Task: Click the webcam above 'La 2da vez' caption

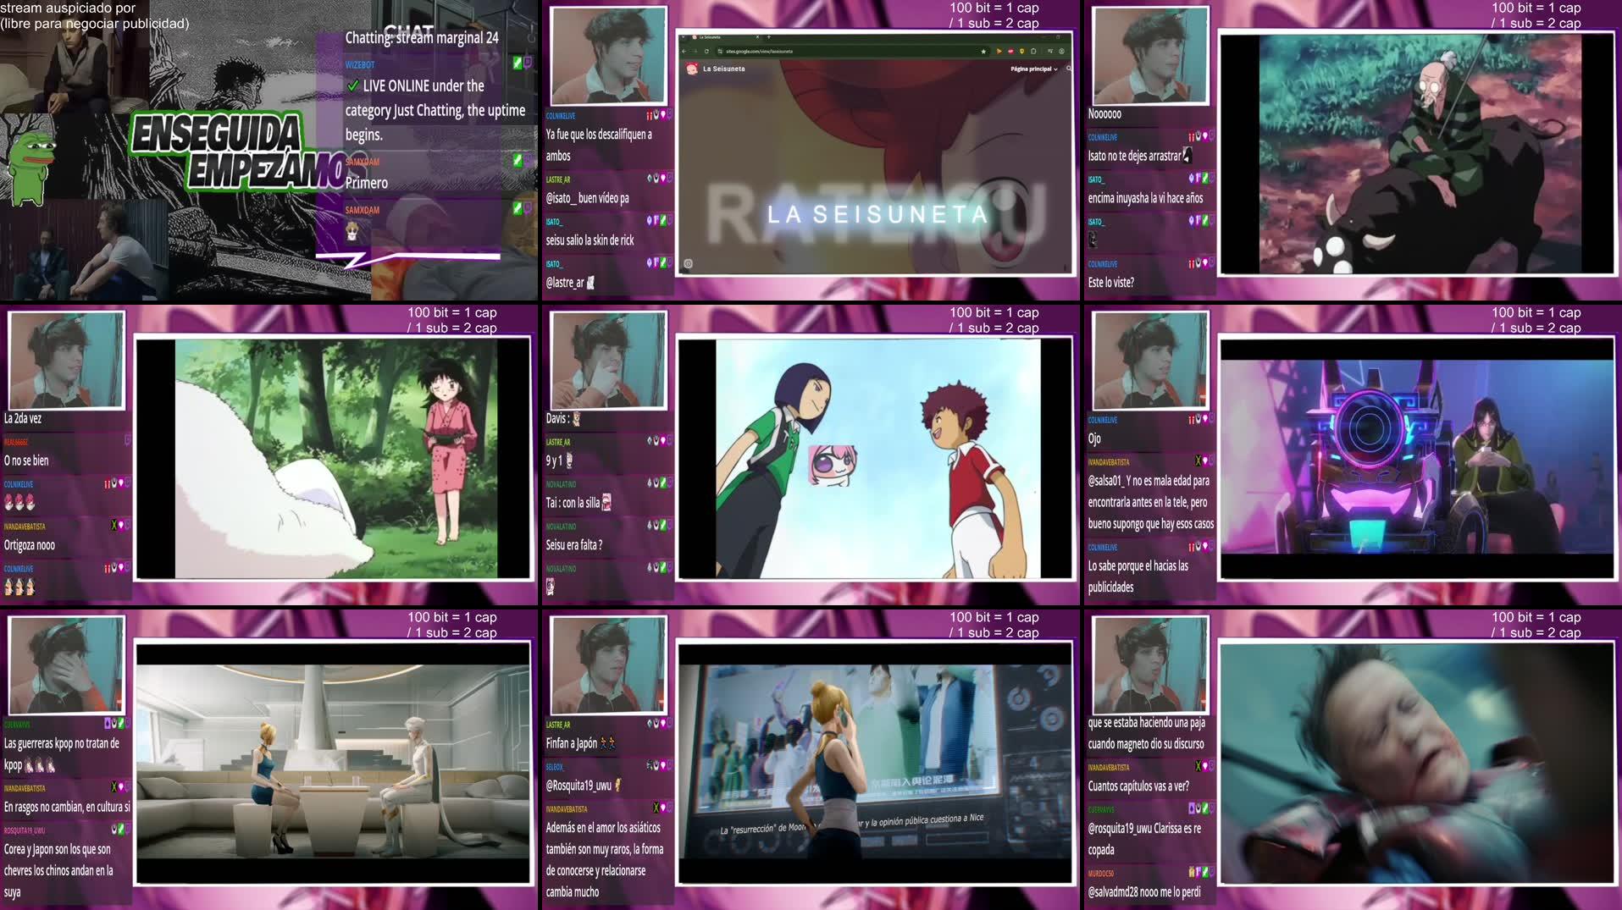Action: pyautogui.click(x=66, y=360)
